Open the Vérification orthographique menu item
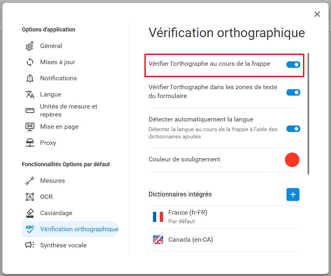This screenshot has width=331, height=276. point(70,229)
